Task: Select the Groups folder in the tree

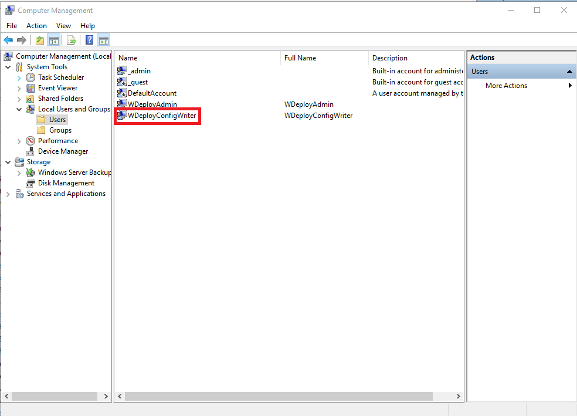Action: point(60,130)
